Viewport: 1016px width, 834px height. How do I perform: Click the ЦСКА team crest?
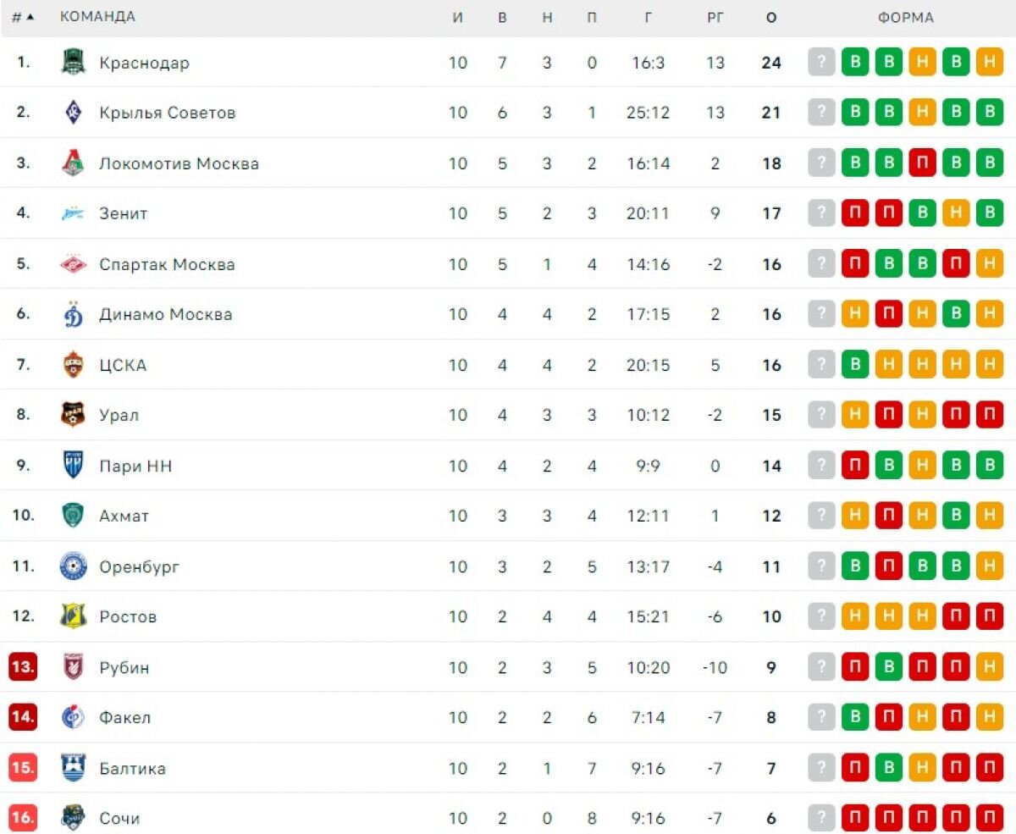tap(74, 365)
